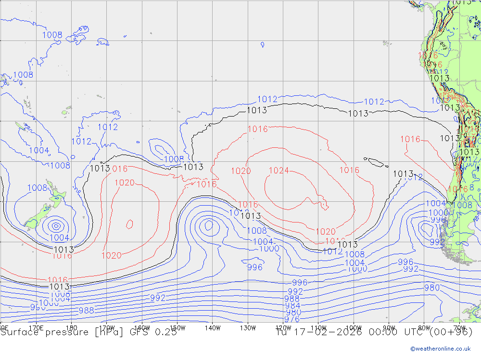
Task: Click the 984 isobar label
Action: click(x=292, y=306)
